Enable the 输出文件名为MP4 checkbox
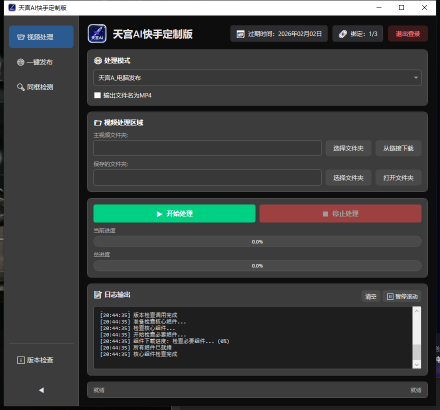Image resolution: width=440 pixels, height=410 pixels. pyautogui.click(x=97, y=95)
